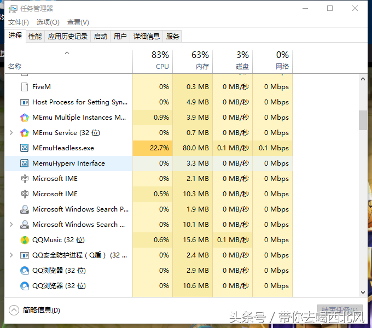This screenshot has width=372, height=328.
Task: Switch to the 用户 tab
Action: [120, 37]
